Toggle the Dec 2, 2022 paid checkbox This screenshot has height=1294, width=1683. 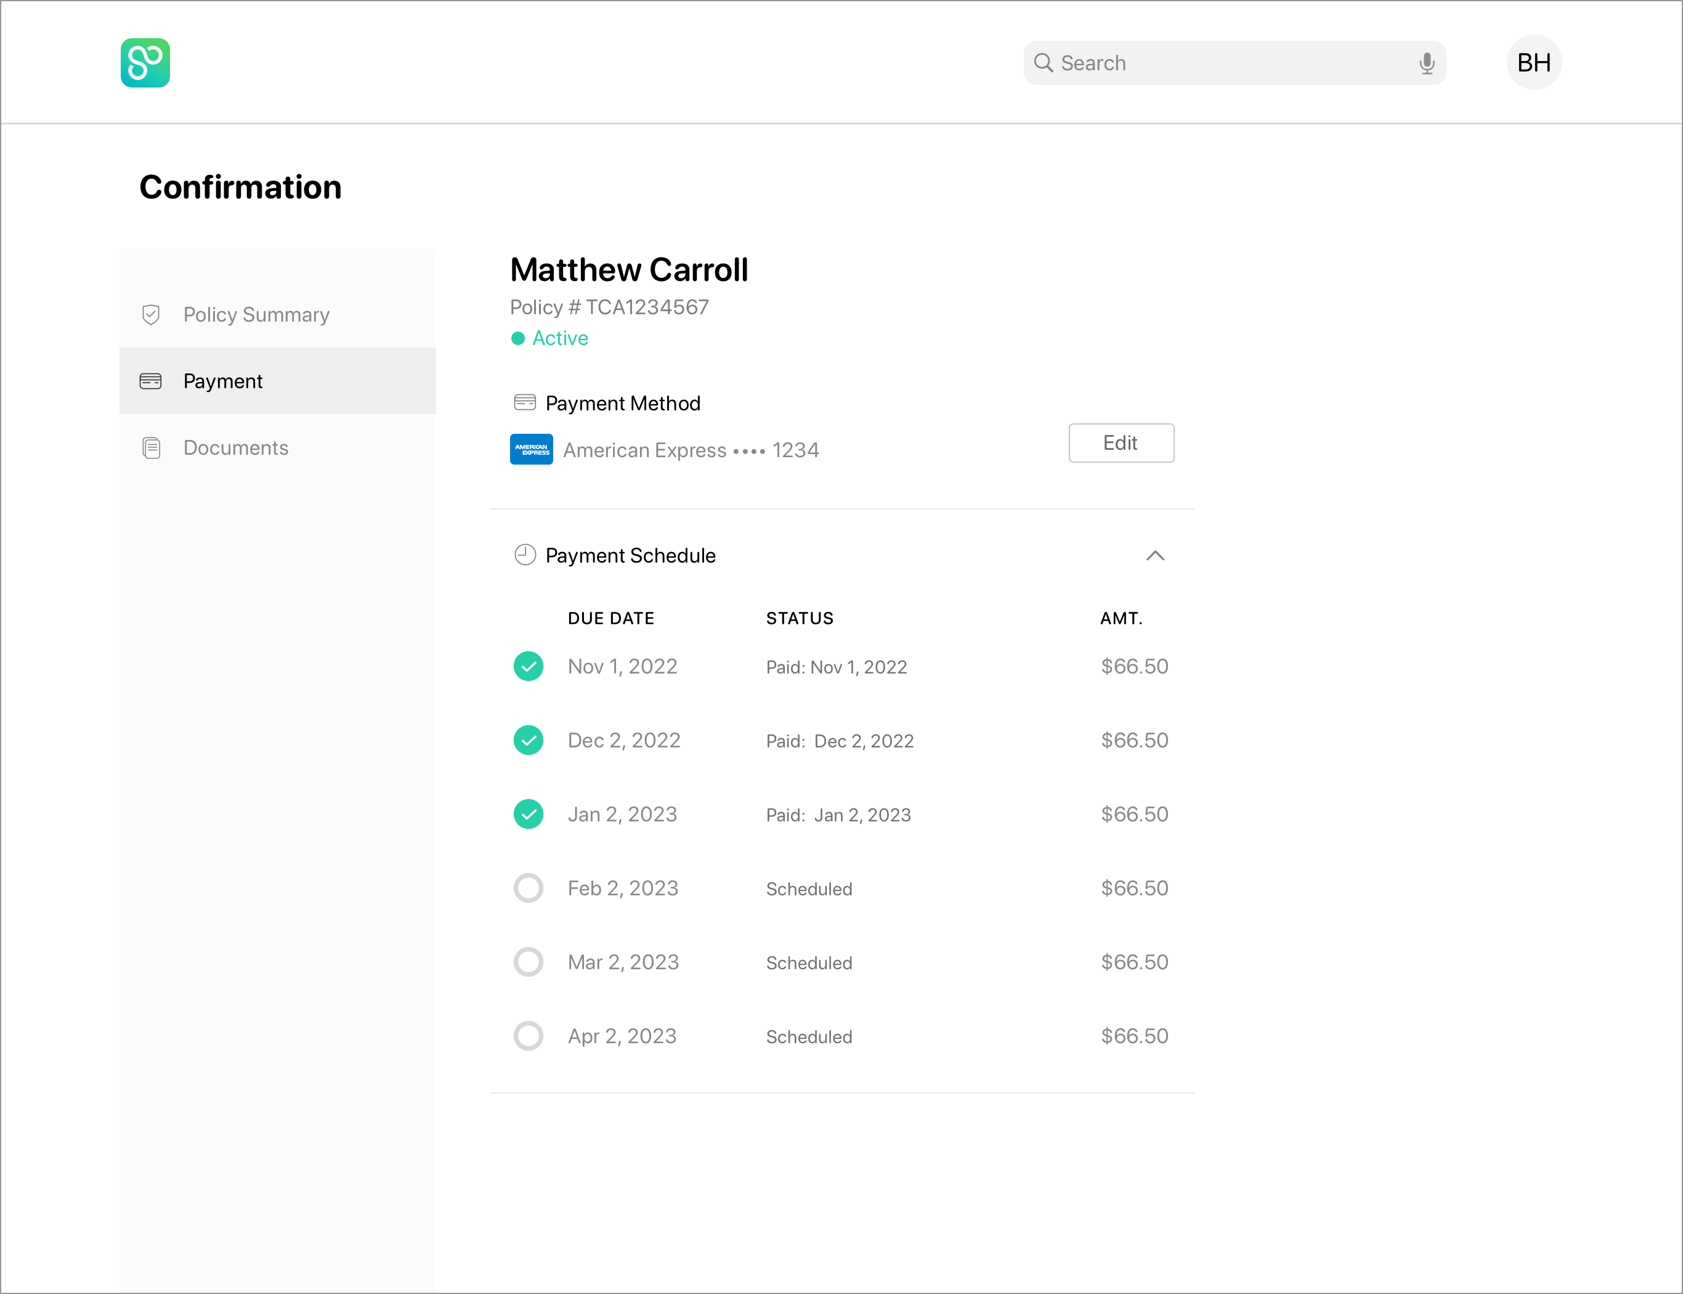point(530,741)
